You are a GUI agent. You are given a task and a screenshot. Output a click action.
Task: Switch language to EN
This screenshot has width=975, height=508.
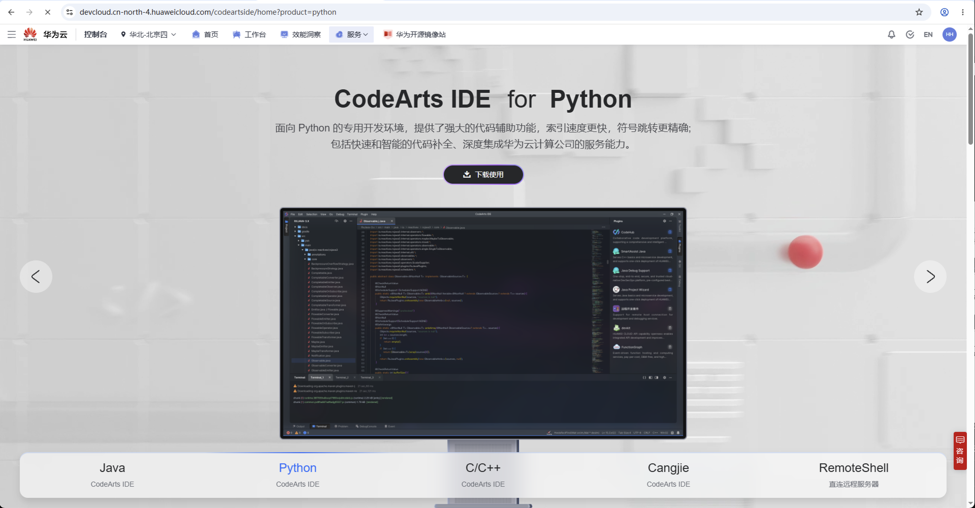pos(928,35)
